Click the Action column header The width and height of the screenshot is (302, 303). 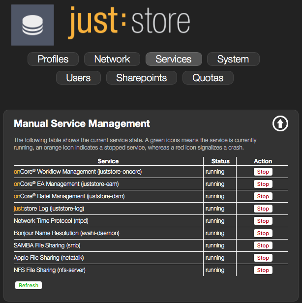coord(263,161)
